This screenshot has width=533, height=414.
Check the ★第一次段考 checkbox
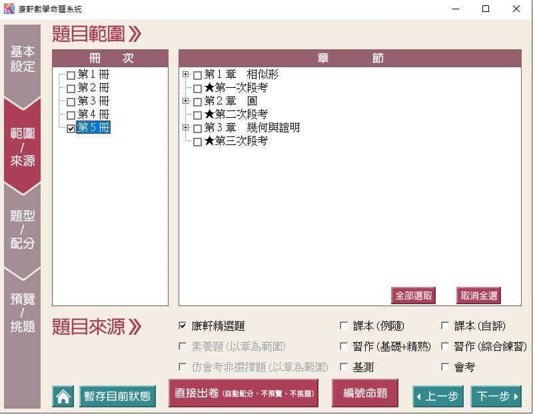coord(197,89)
